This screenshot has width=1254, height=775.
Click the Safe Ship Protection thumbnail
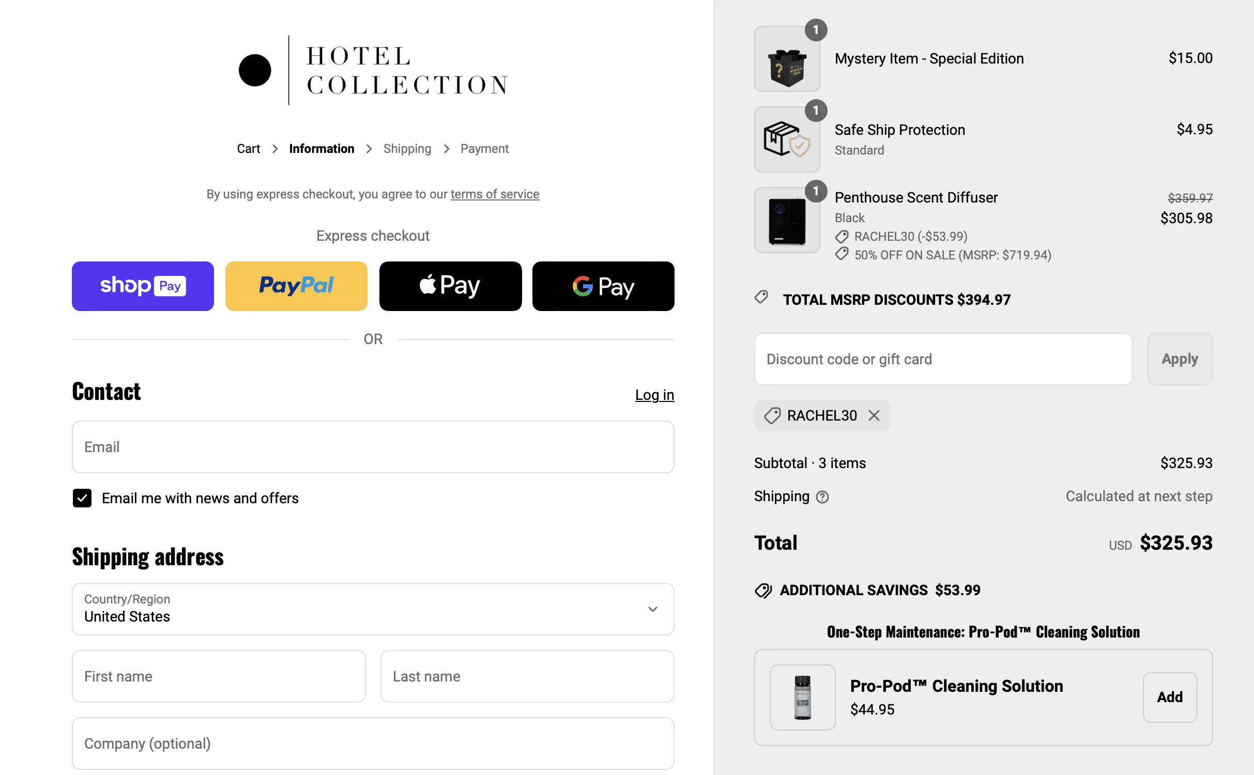point(787,139)
